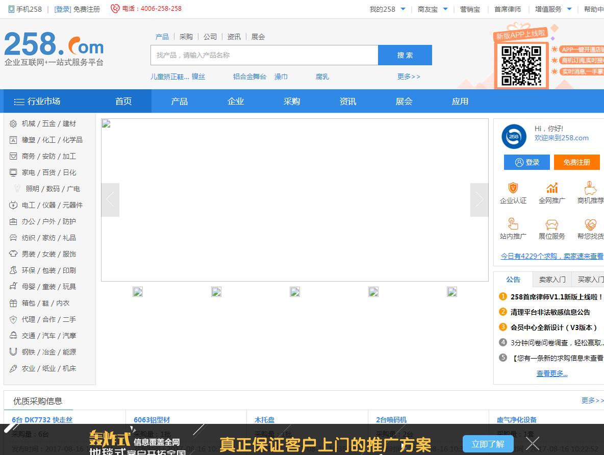Click the shield icon beside 代理 / 合作 / 二手

coord(13,319)
